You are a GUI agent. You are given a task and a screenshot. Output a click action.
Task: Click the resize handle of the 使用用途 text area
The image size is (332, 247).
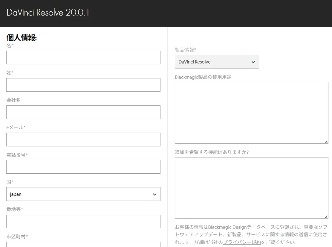pyautogui.click(x=327, y=142)
